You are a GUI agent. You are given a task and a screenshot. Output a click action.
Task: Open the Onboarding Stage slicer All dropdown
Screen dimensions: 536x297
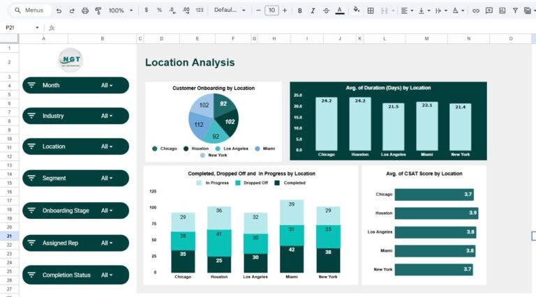pyautogui.click(x=107, y=211)
